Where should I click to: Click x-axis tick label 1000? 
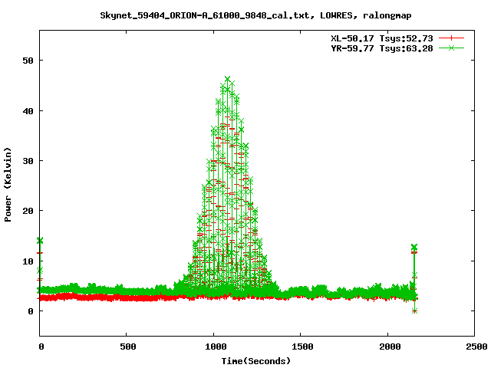[x=216, y=347]
